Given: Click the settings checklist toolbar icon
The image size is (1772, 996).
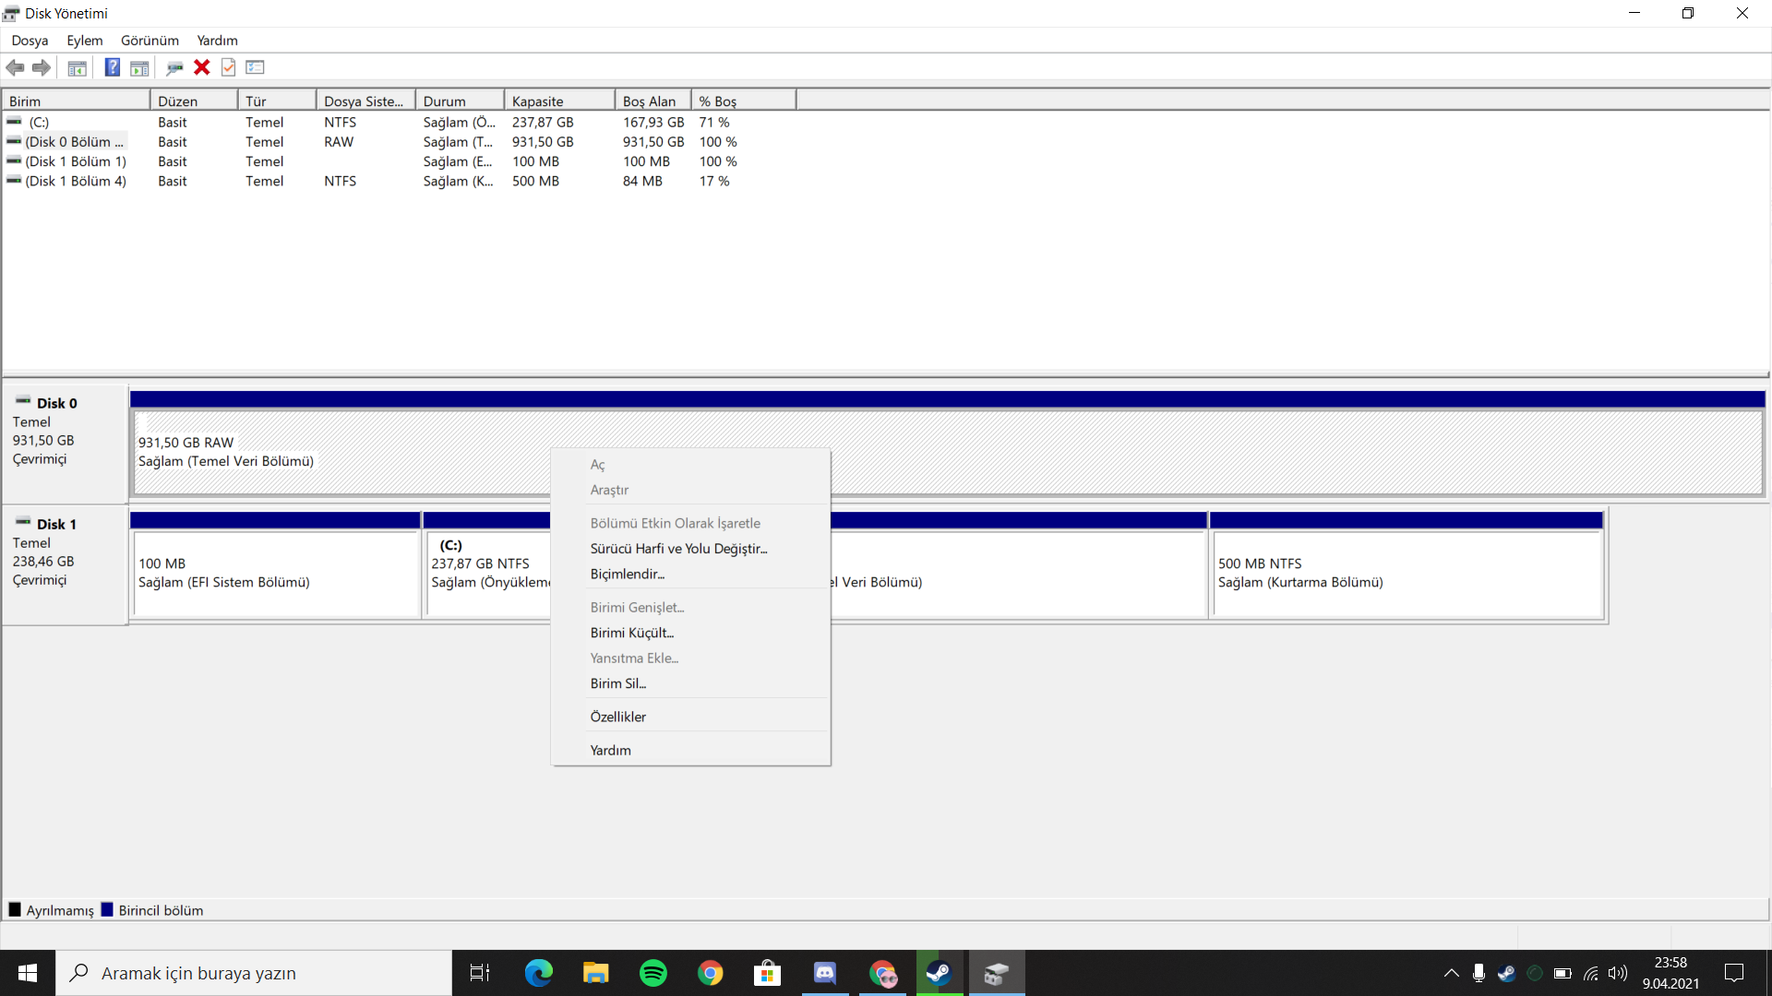Looking at the screenshot, I should 256,67.
